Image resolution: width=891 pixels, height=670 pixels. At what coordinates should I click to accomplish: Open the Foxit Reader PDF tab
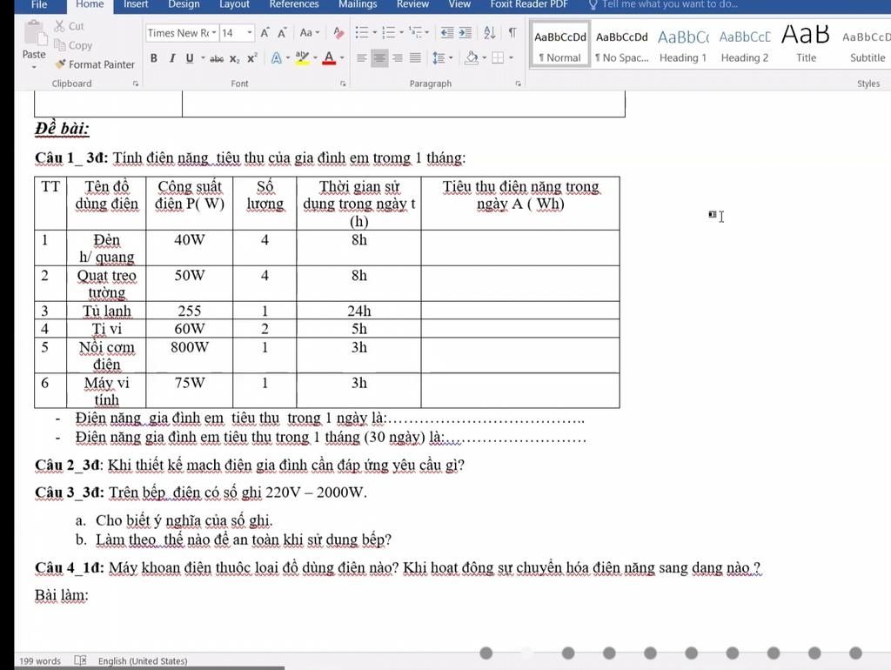click(x=529, y=4)
